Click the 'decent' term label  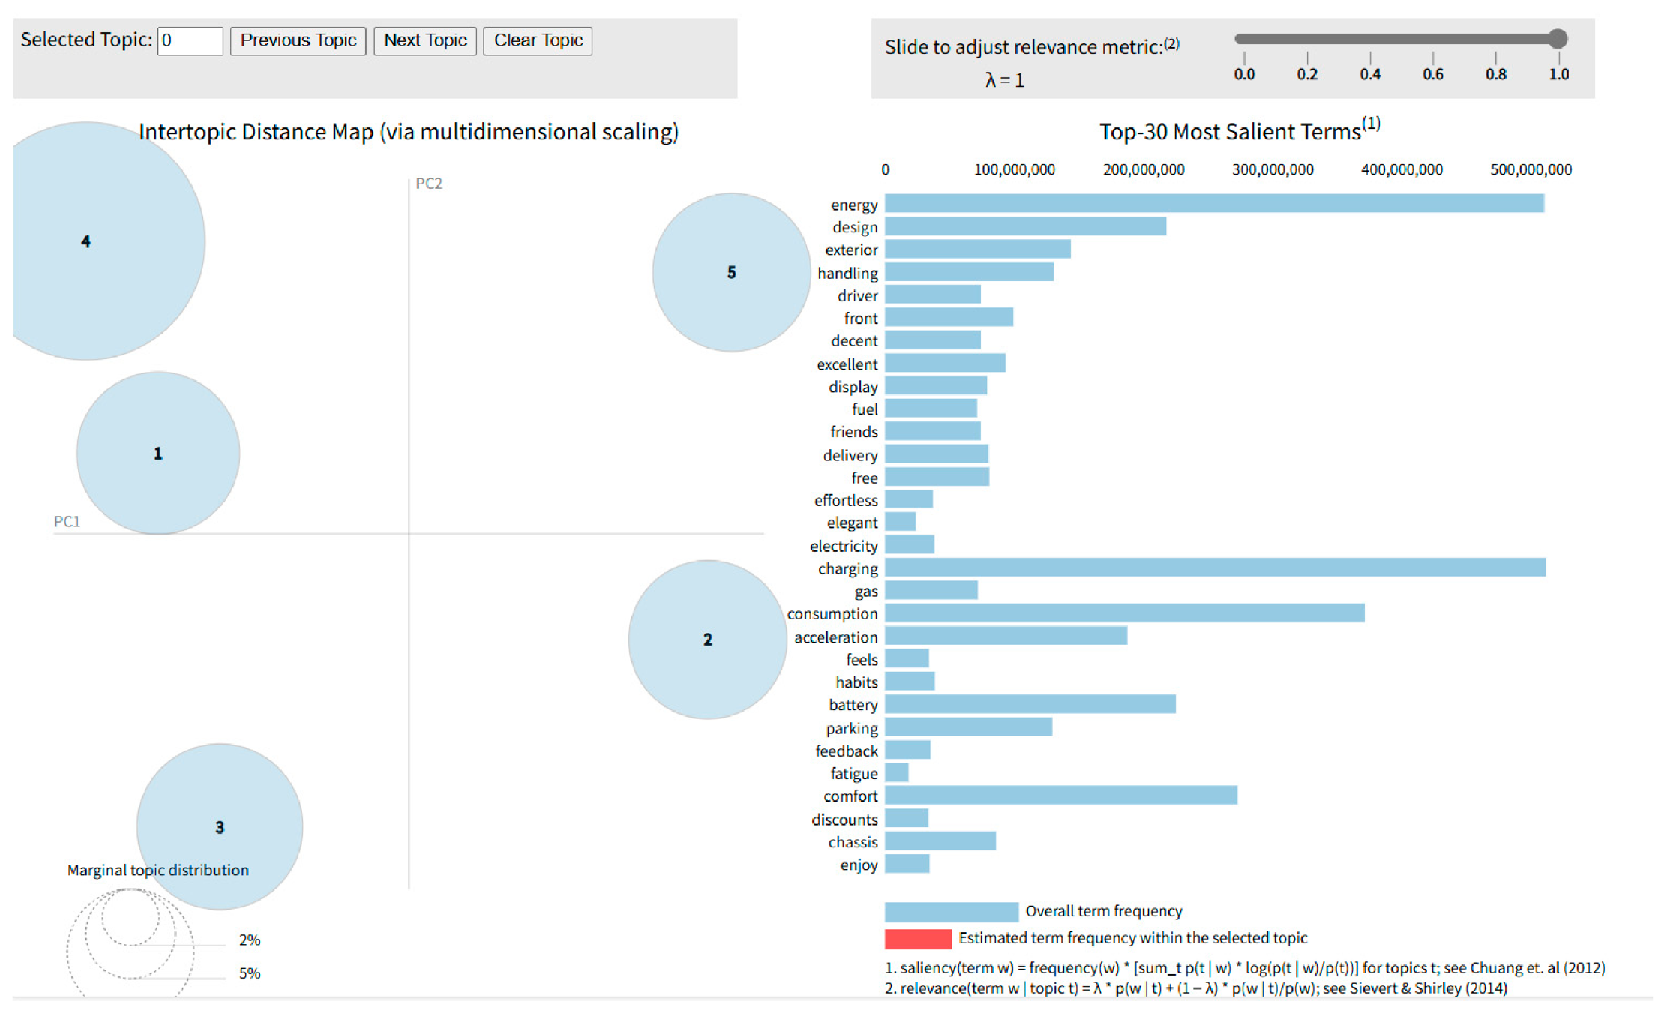(853, 340)
